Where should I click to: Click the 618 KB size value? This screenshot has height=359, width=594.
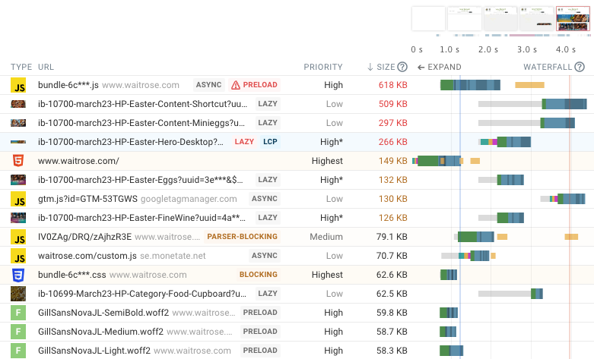[393, 85]
